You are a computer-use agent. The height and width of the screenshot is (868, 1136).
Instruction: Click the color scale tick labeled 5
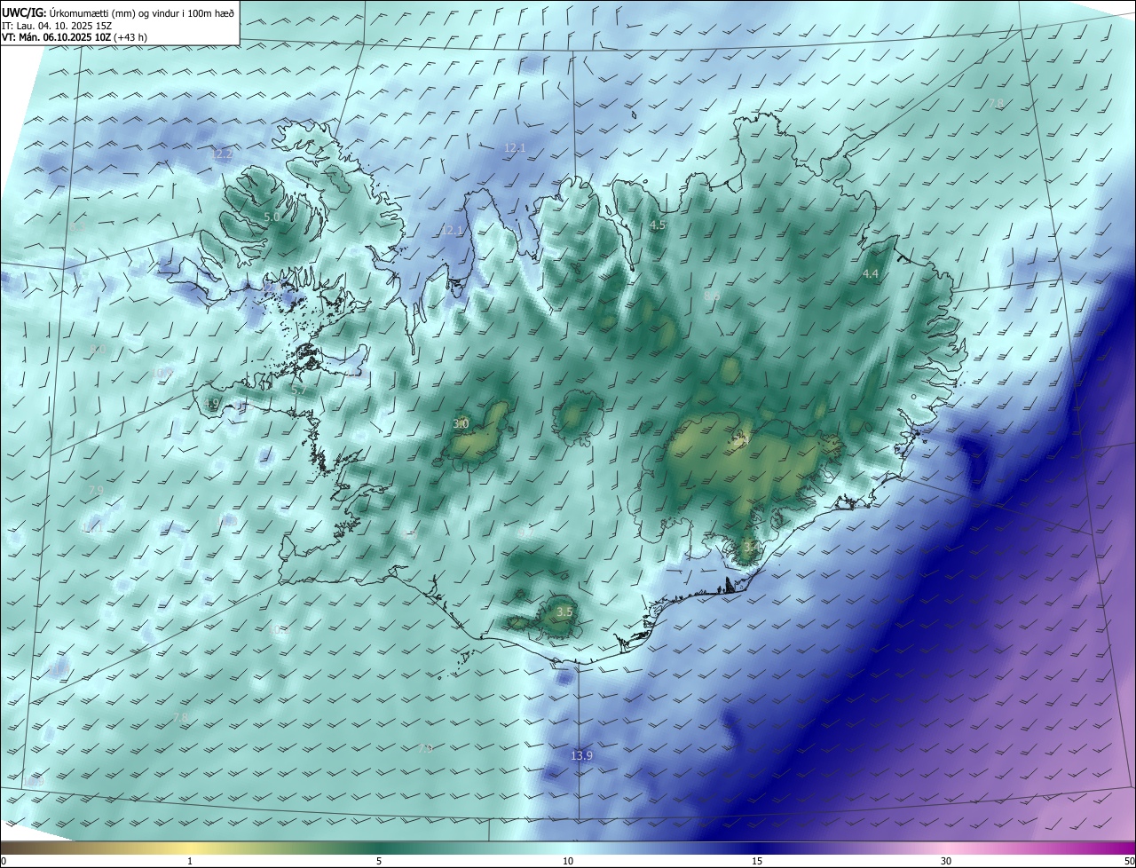click(379, 861)
